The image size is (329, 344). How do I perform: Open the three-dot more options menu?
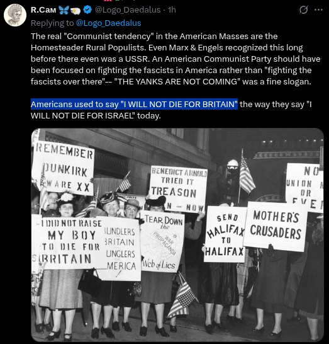[318, 9]
